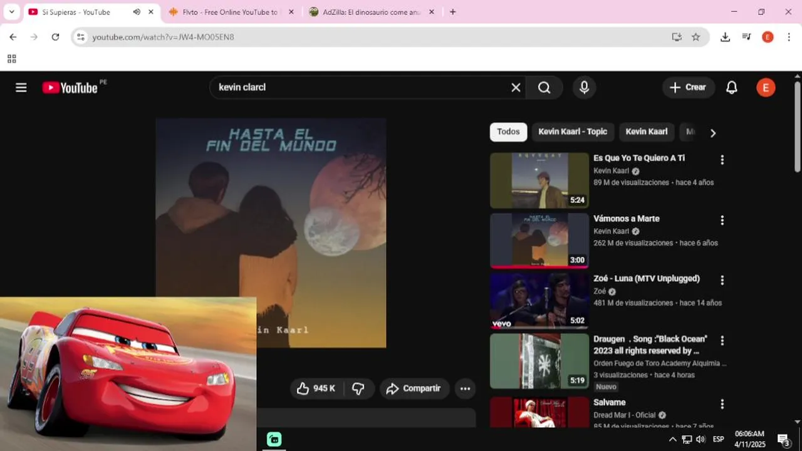
Task: Open Es Que Yo Te Quiero A Ti title
Action: pos(639,158)
